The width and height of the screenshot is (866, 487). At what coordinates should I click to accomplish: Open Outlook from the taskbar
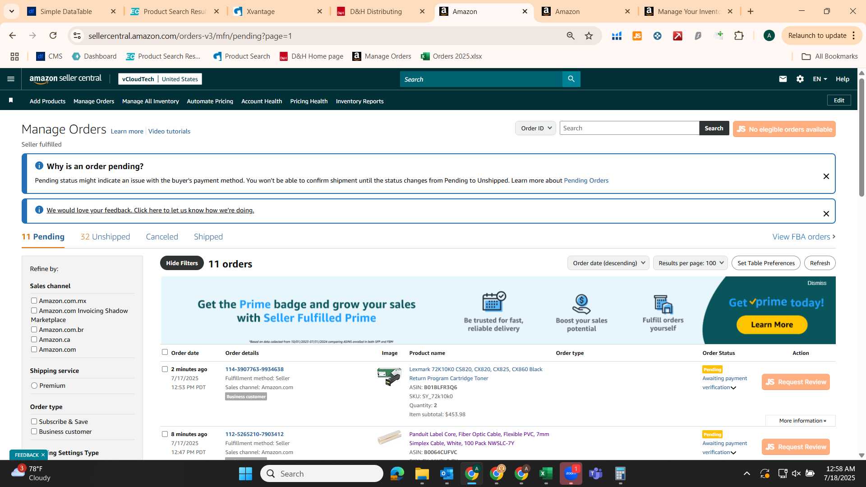tap(447, 473)
